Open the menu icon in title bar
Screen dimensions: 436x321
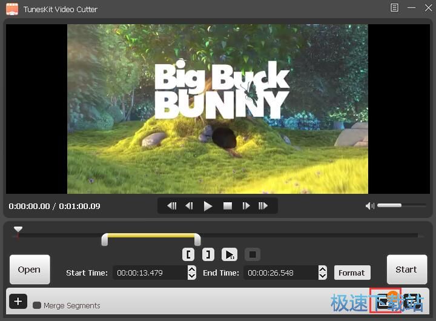pos(394,7)
